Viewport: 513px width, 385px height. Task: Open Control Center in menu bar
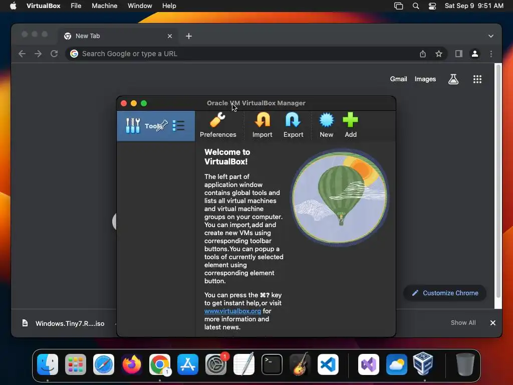click(432, 6)
